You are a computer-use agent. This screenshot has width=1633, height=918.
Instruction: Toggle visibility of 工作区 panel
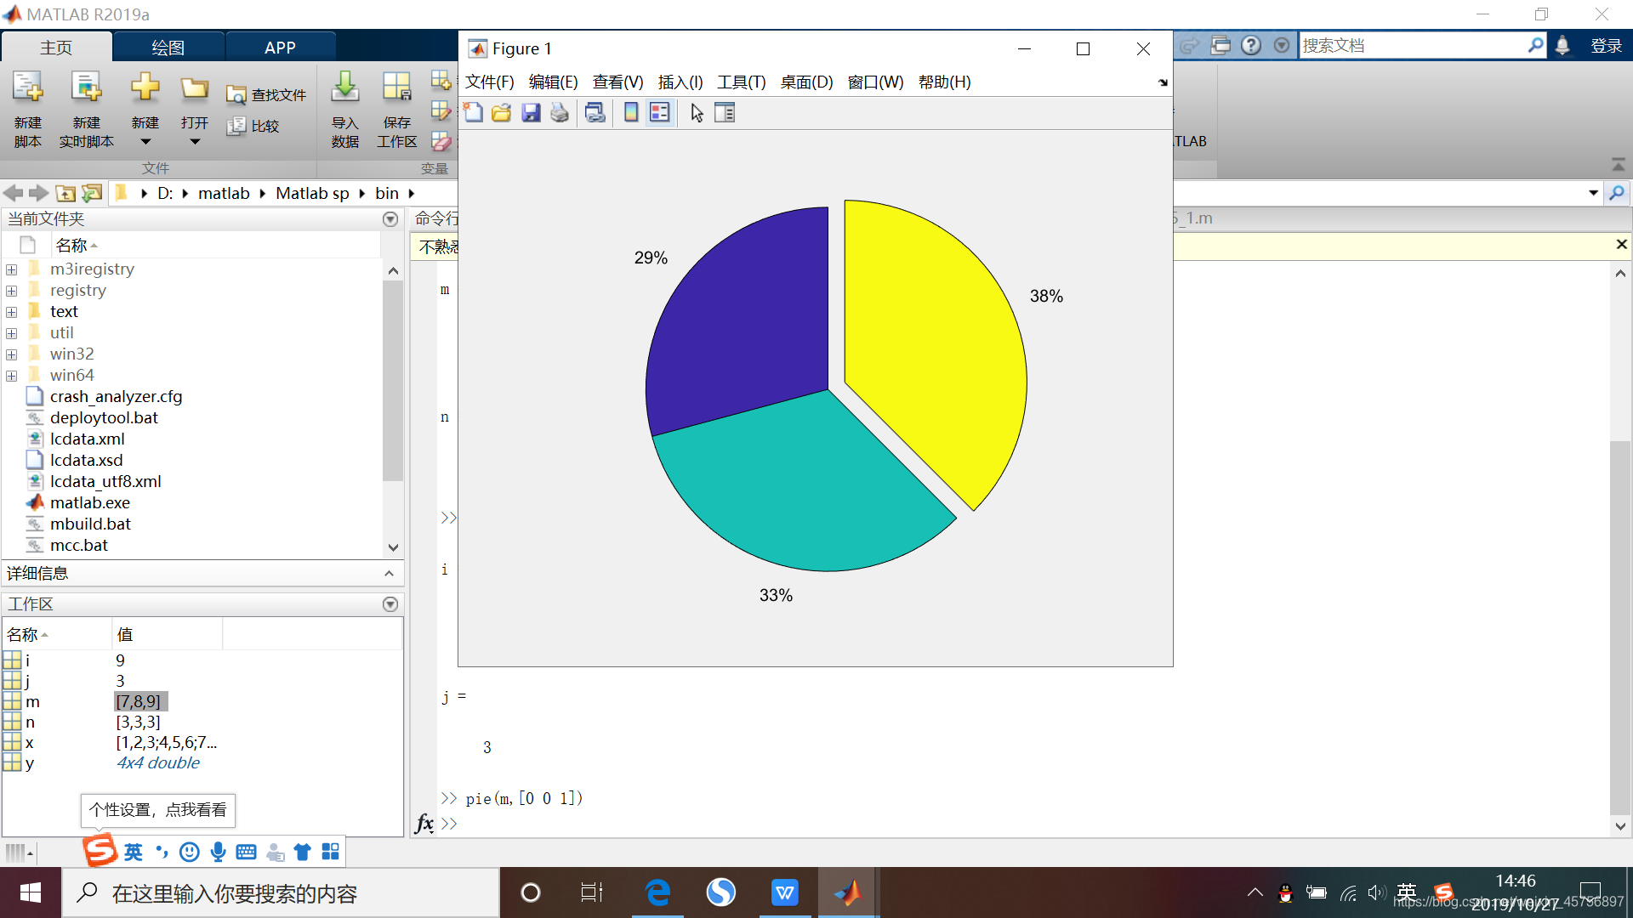[x=391, y=604]
